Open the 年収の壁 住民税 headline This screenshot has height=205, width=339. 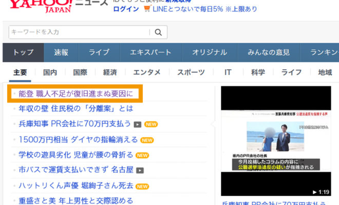(x=76, y=109)
